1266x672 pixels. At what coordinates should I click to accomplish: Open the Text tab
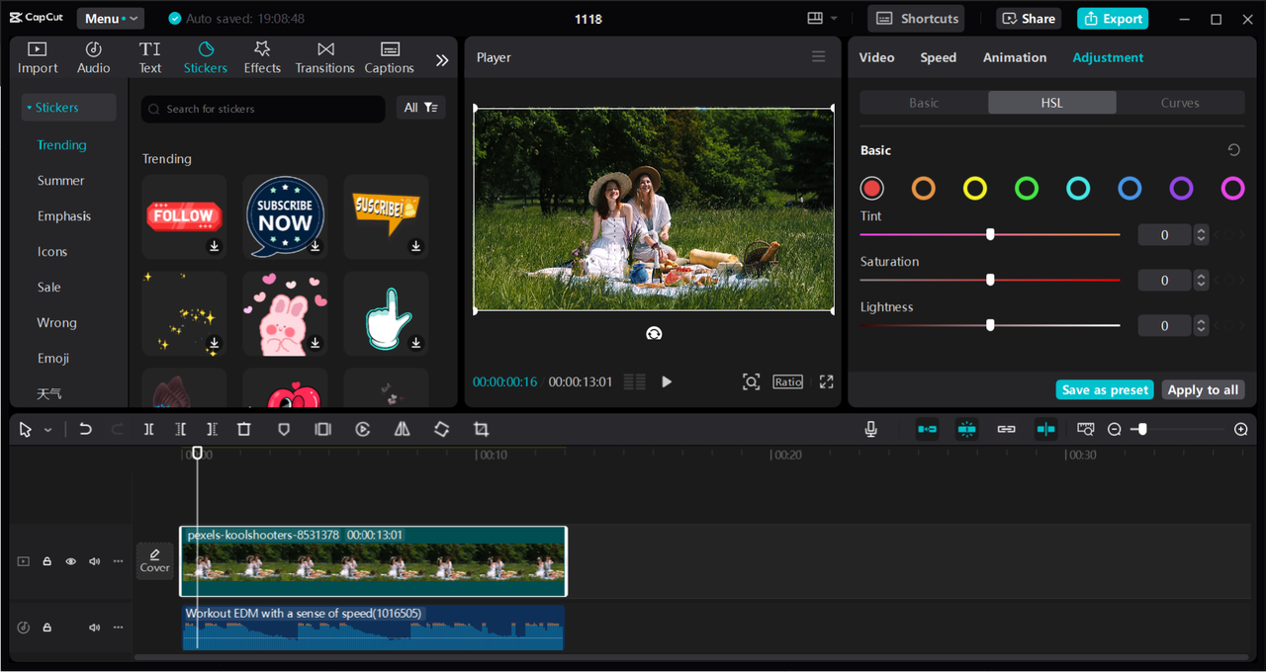pyautogui.click(x=150, y=58)
